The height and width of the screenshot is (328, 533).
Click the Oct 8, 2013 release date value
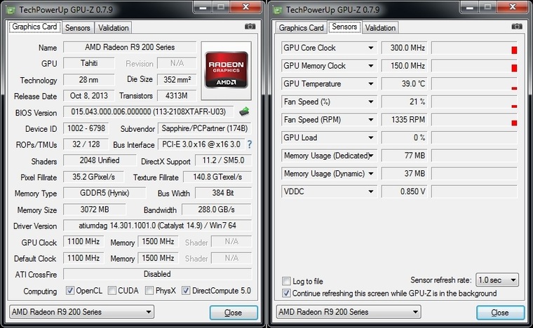[x=89, y=96]
